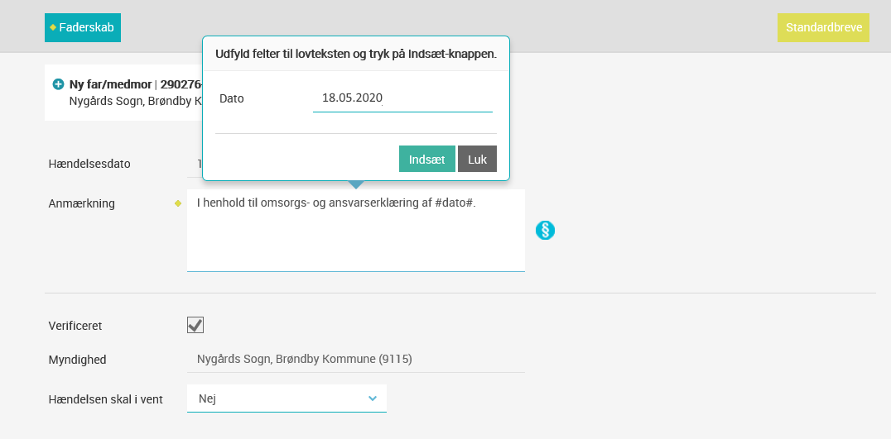The height and width of the screenshot is (439, 891).
Task: Toggle the Verificeret checkbox
Action: point(195,325)
